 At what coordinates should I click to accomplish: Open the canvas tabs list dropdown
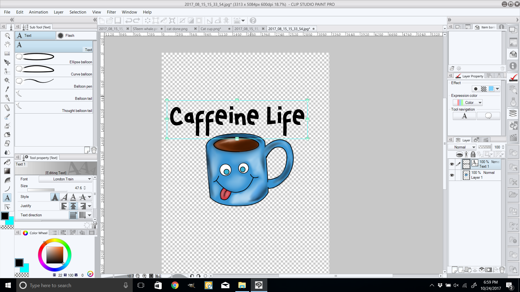(444, 29)
